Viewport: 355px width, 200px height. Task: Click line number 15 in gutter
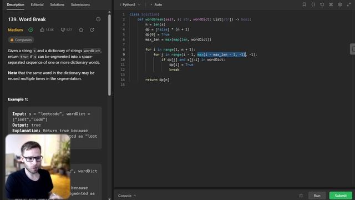coord(123,85)
